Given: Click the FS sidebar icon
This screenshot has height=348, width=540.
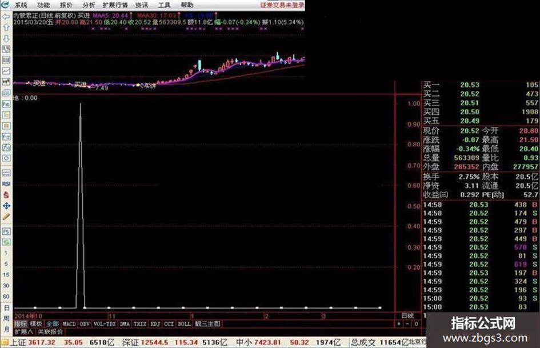Looking at the screenshot, I should click(x=6, y=231).
